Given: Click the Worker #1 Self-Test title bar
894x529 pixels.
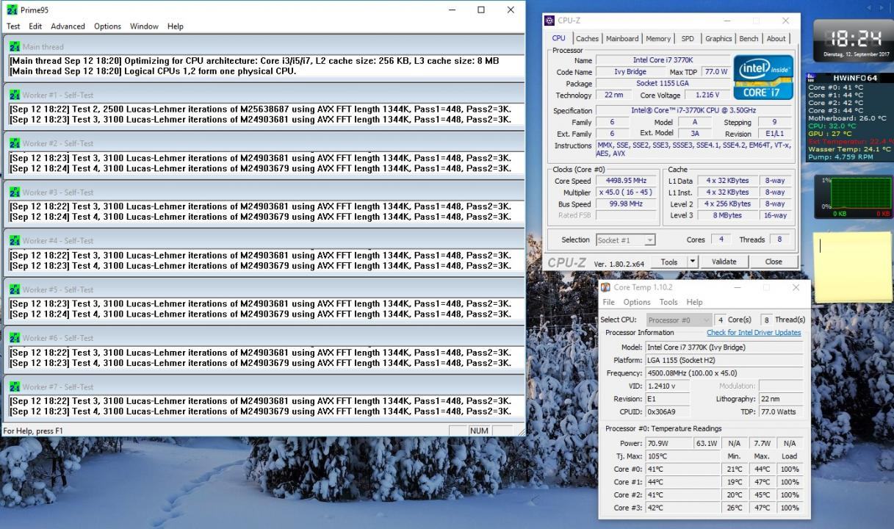Looking at the screenshot, I should 265,95.
